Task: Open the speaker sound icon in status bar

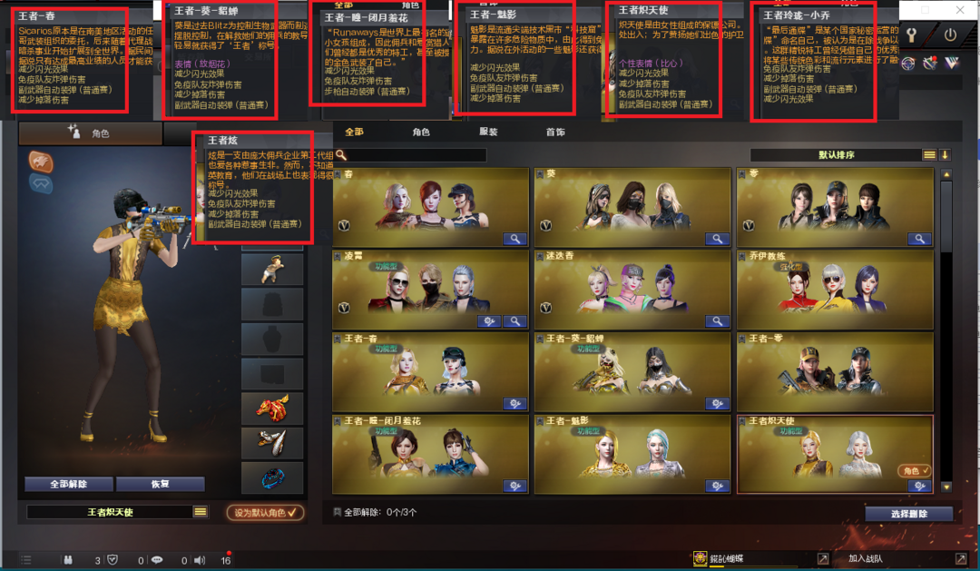Action: click(x=200, y=560)
